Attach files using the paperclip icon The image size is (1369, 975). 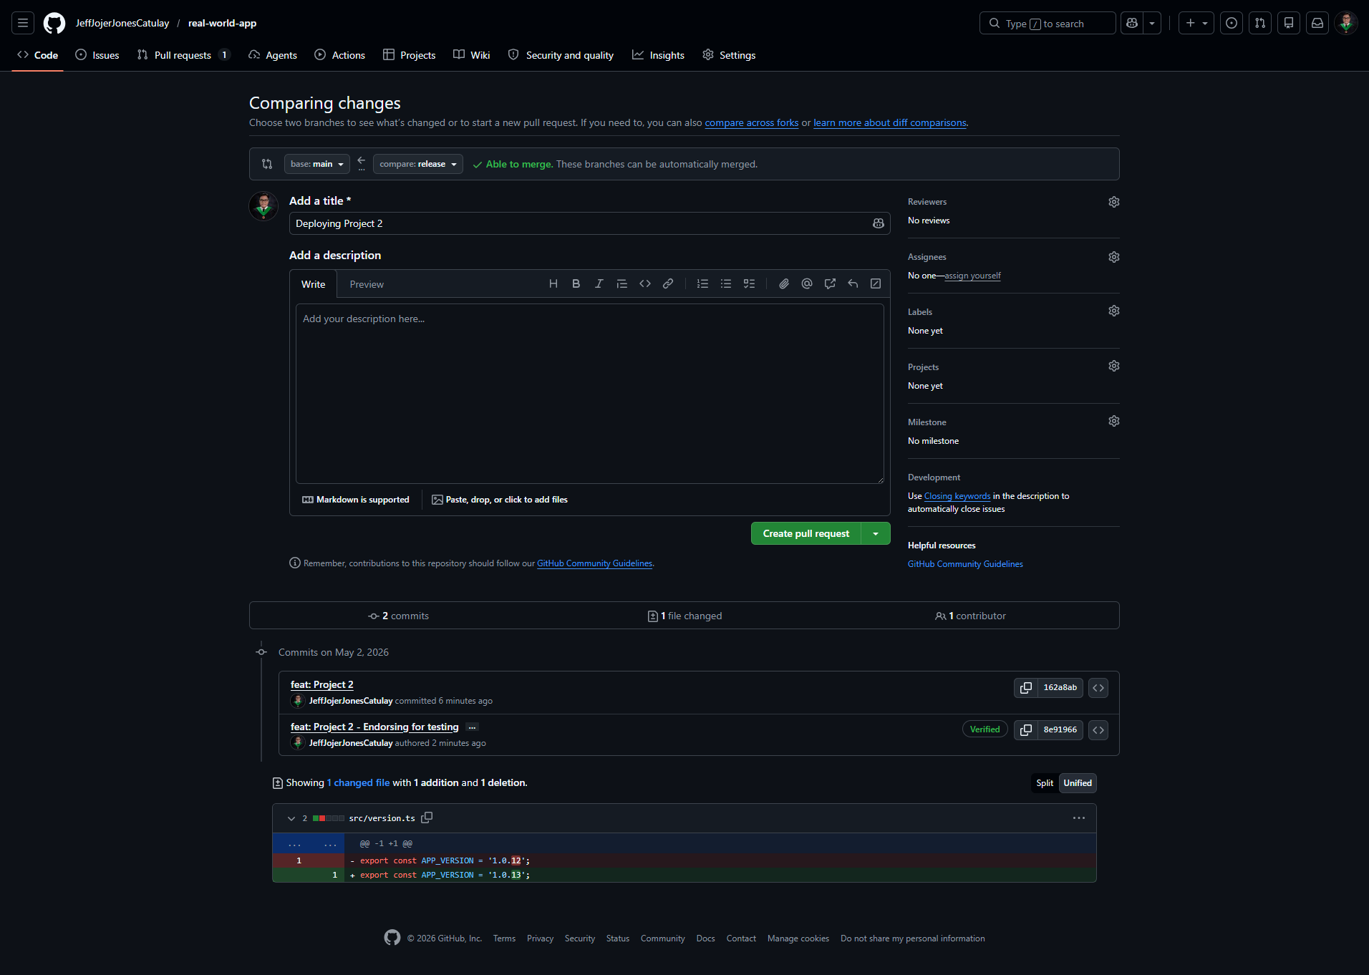(784, 284)
